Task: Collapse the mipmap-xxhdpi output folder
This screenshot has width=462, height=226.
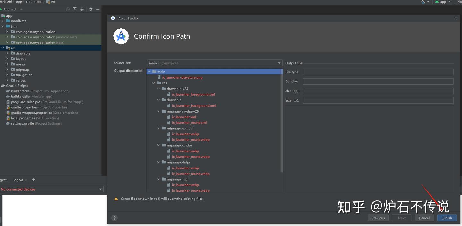Action: coord(158,145)
